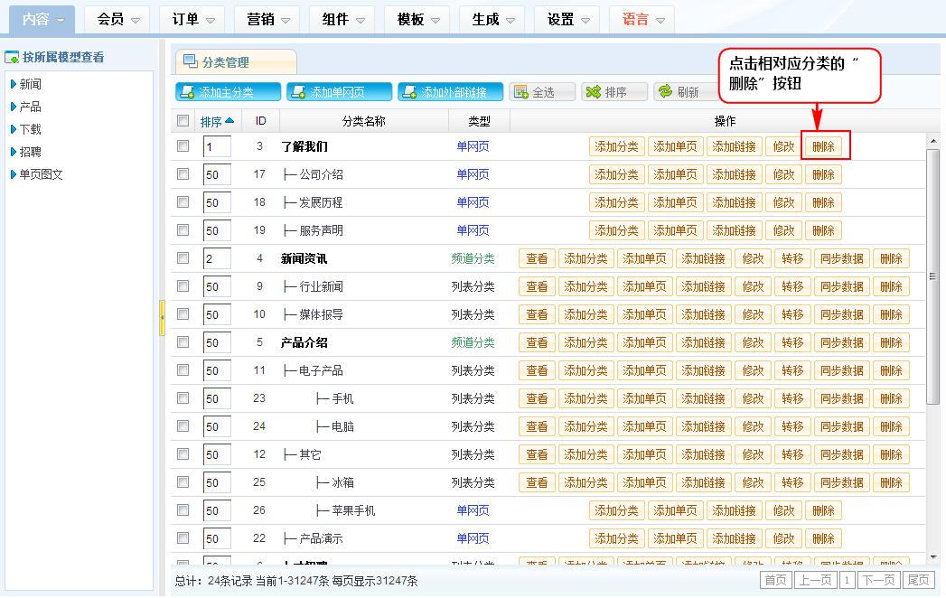Click 删除 button for 了解我们
Viewport: 946px width, 598px height.
(x=823, y=146)
